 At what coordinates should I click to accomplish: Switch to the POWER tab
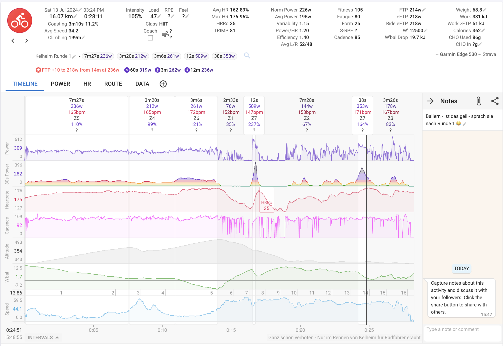click(60, 84)
